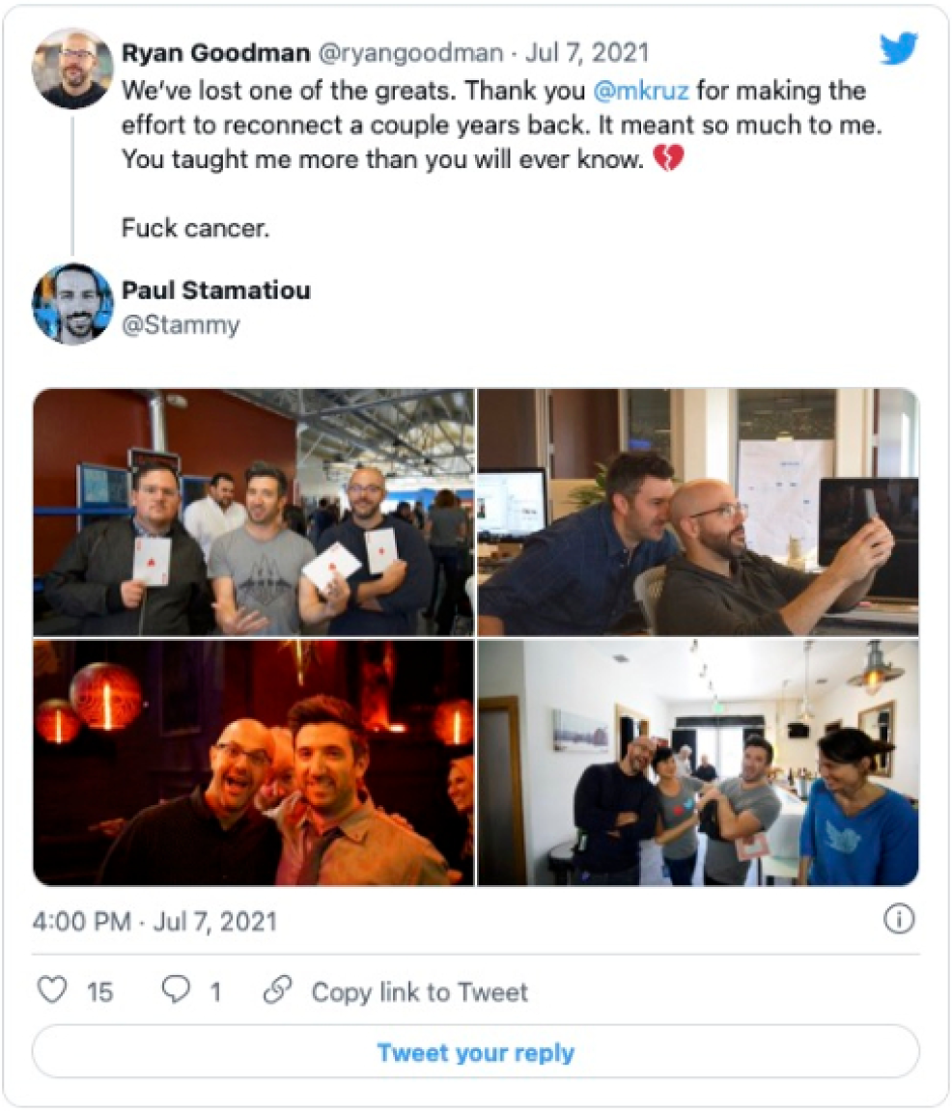The width and height of the screenshot is (952, 1111).
Task: Open Ryan Goodman's profile avatar
Action: 72,68
